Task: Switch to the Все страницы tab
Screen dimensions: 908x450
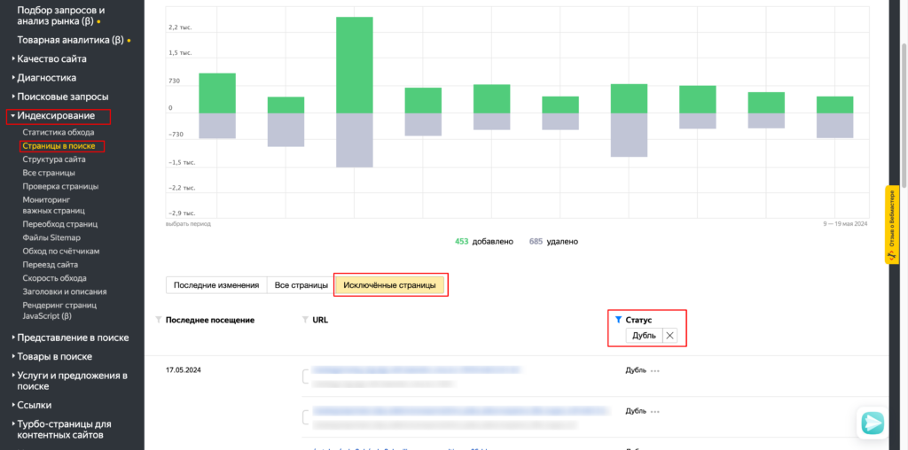Action: coord(300,285)
